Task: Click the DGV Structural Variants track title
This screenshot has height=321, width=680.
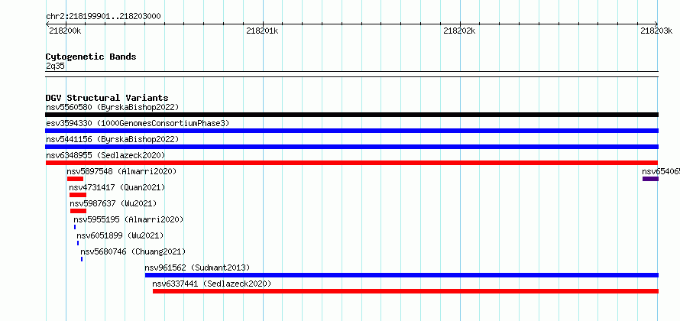Action: (x=107, y=98)
